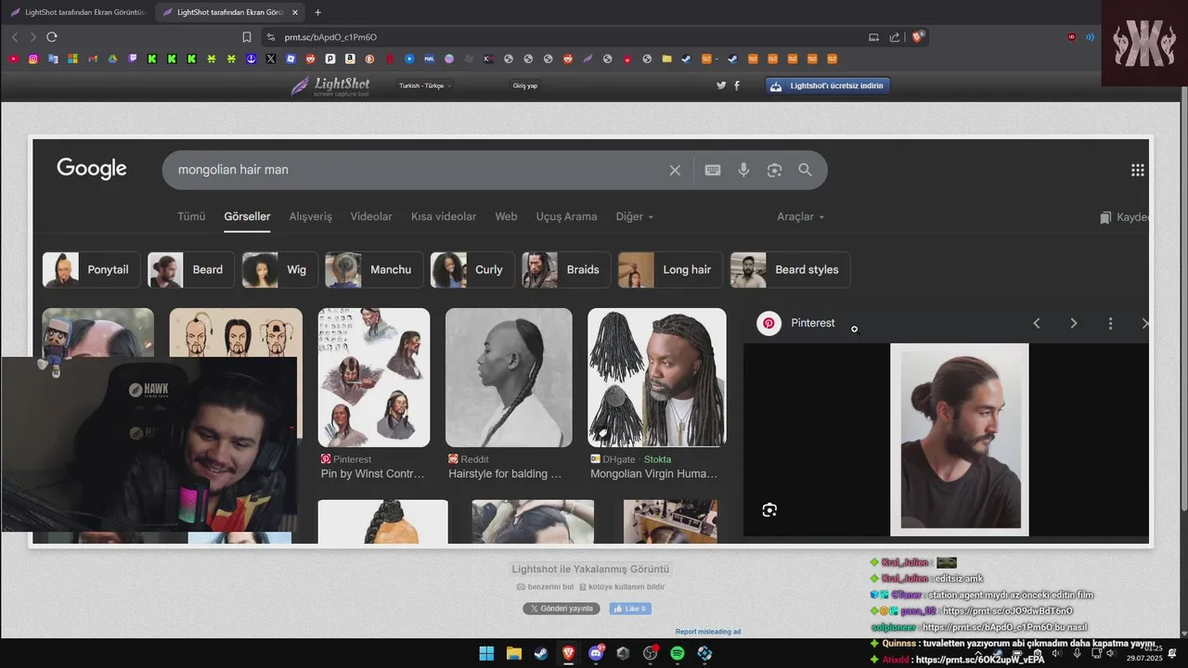Click Lightshot Twitter bird icon

tap(721, 85)
